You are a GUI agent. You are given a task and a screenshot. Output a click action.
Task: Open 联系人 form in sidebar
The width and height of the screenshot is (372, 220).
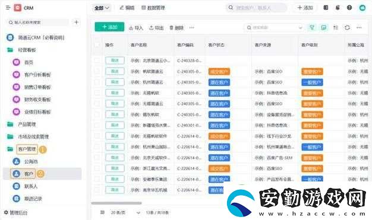[25, 186]
